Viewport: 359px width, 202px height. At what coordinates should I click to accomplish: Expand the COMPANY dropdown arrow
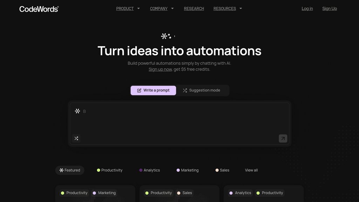pyautogui.click(x=172, y=8)
